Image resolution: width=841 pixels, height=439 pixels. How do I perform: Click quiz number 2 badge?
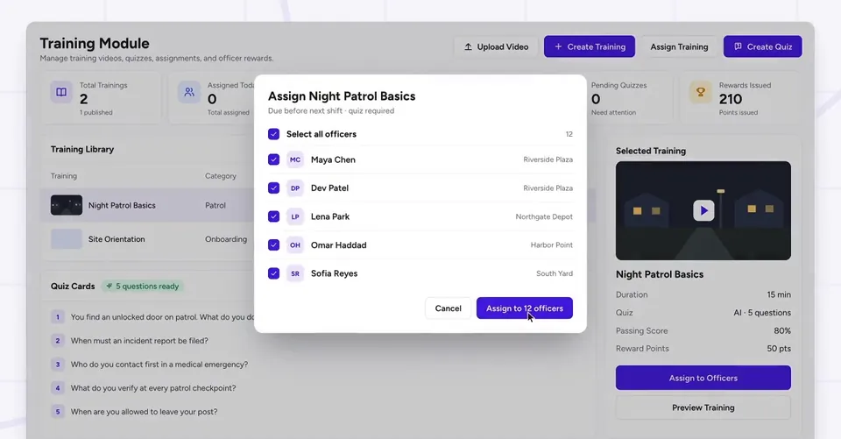[x=58, y=340]
